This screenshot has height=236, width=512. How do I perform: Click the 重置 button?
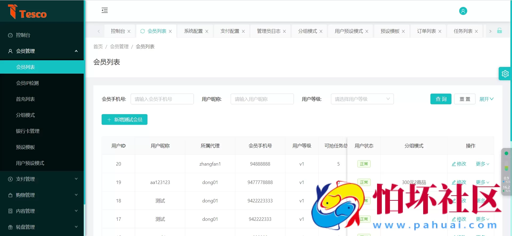[x=465, y=99]
